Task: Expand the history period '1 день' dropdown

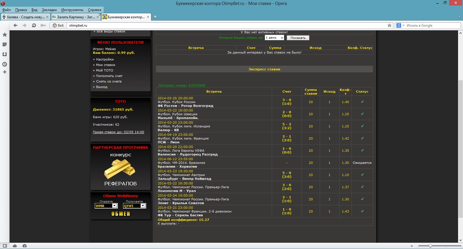Action: [x=274, y=38]
